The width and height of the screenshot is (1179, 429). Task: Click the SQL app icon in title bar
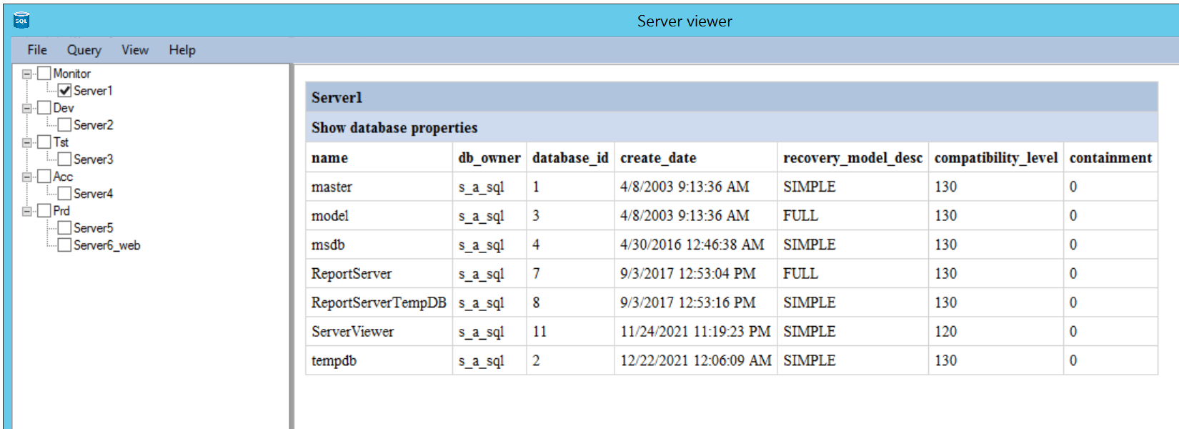pyautogui.click(x=21, y=21)
